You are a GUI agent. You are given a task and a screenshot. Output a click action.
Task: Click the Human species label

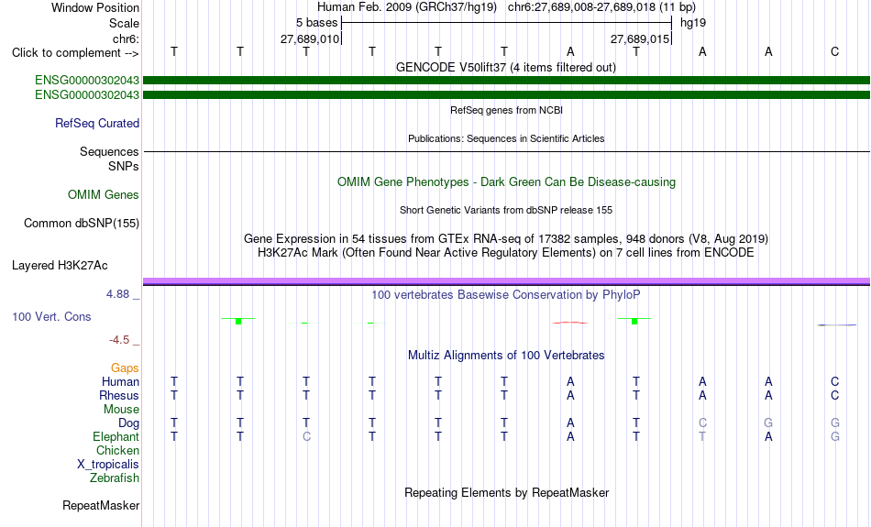coord(120,381)
